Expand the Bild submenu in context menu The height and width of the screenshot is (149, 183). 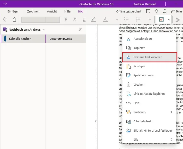pyautogui.click(x=172, y=140)
